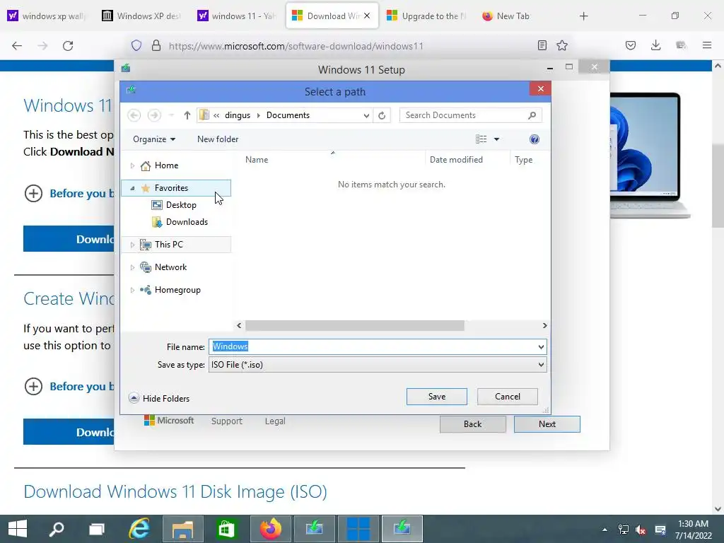This screenshot has width=724, height=543.
Task: Show hidden system tray icons
Action: coord(605,530)
